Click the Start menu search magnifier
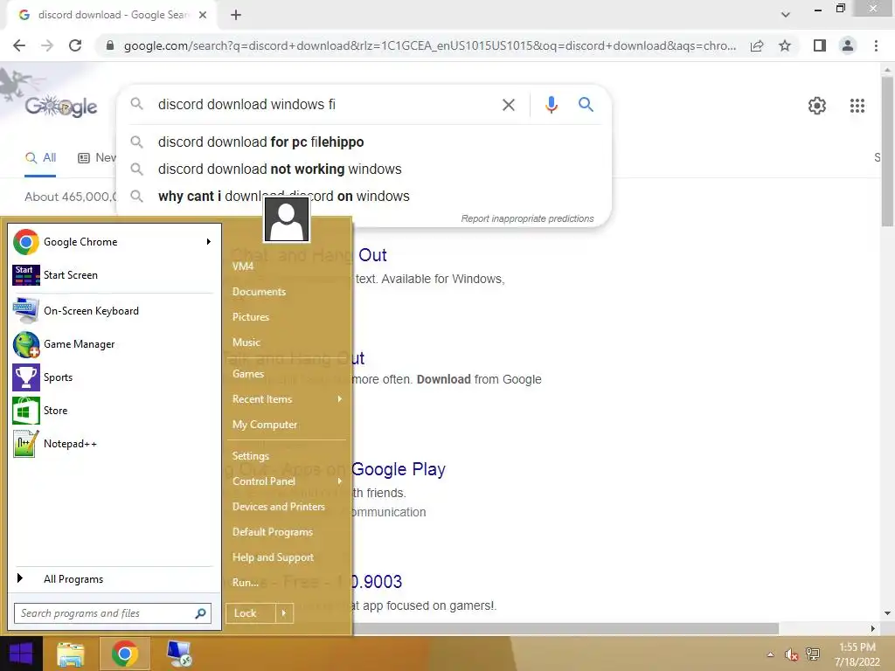The image size is (895, 671). click(200, 613)
